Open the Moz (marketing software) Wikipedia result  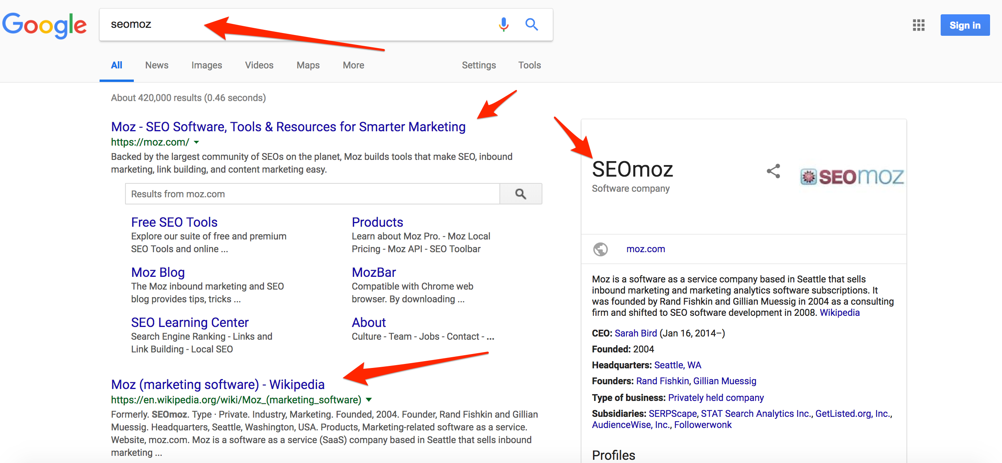click(218, 385)
